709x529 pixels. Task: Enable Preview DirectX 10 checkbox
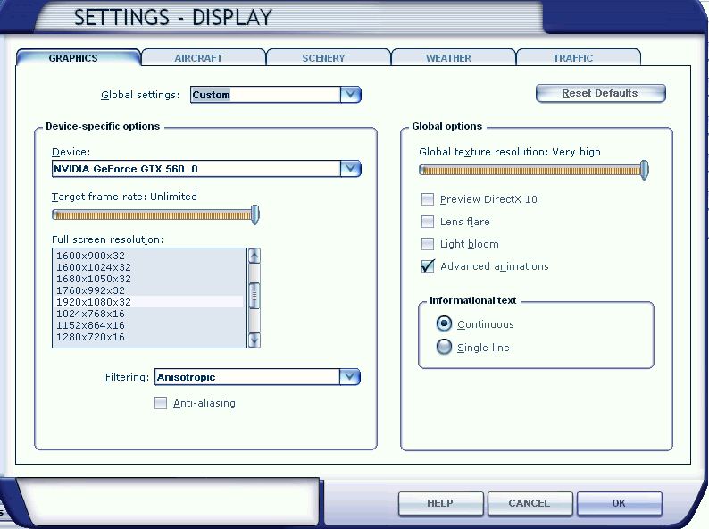(428, 199)
